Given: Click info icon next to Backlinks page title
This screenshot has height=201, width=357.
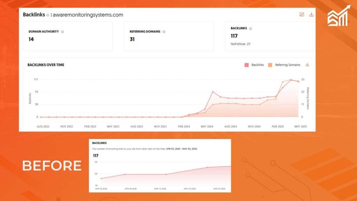Looking at the screenshot, I should coord(48,15).
